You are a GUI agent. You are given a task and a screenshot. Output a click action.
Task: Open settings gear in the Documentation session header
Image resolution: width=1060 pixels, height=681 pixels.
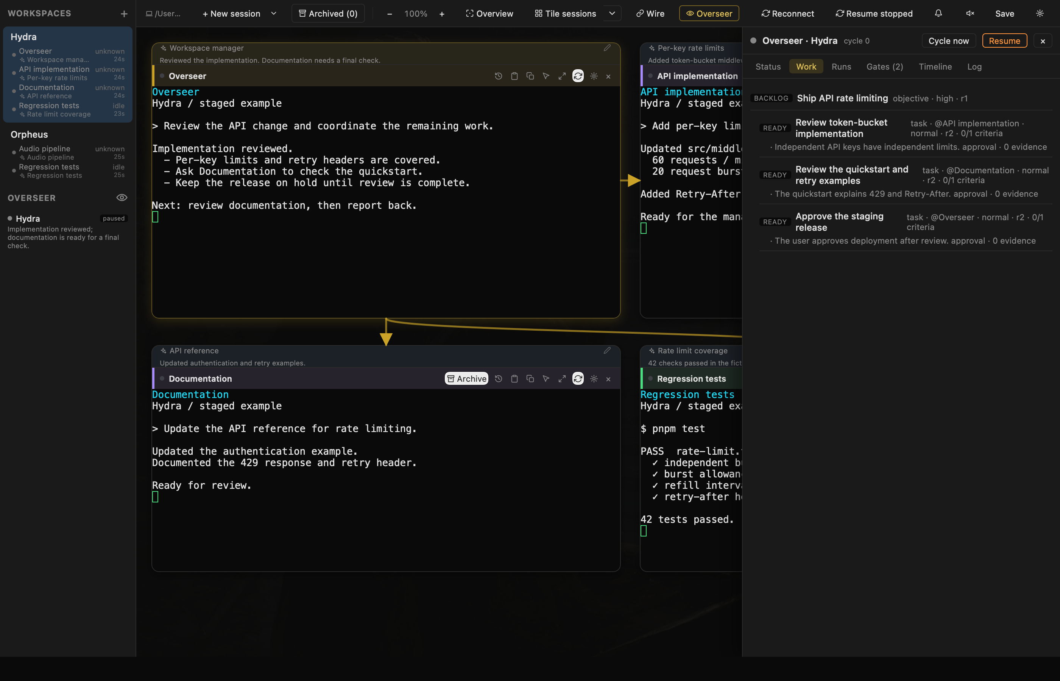(x=594, y=379)
